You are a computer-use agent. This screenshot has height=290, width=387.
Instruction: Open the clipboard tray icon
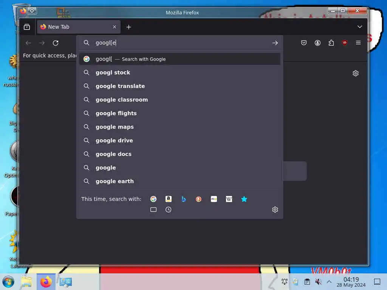pos(307,282)
